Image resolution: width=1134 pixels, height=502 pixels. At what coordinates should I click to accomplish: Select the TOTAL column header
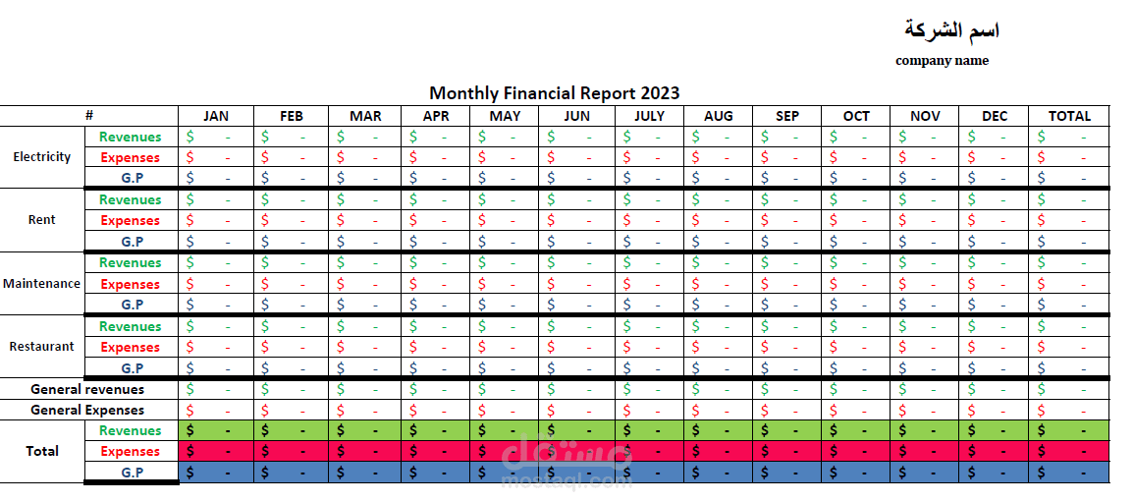click(1069, 116)
